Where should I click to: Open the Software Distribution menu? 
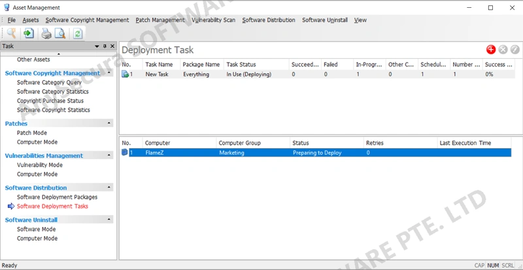point(269,20)
